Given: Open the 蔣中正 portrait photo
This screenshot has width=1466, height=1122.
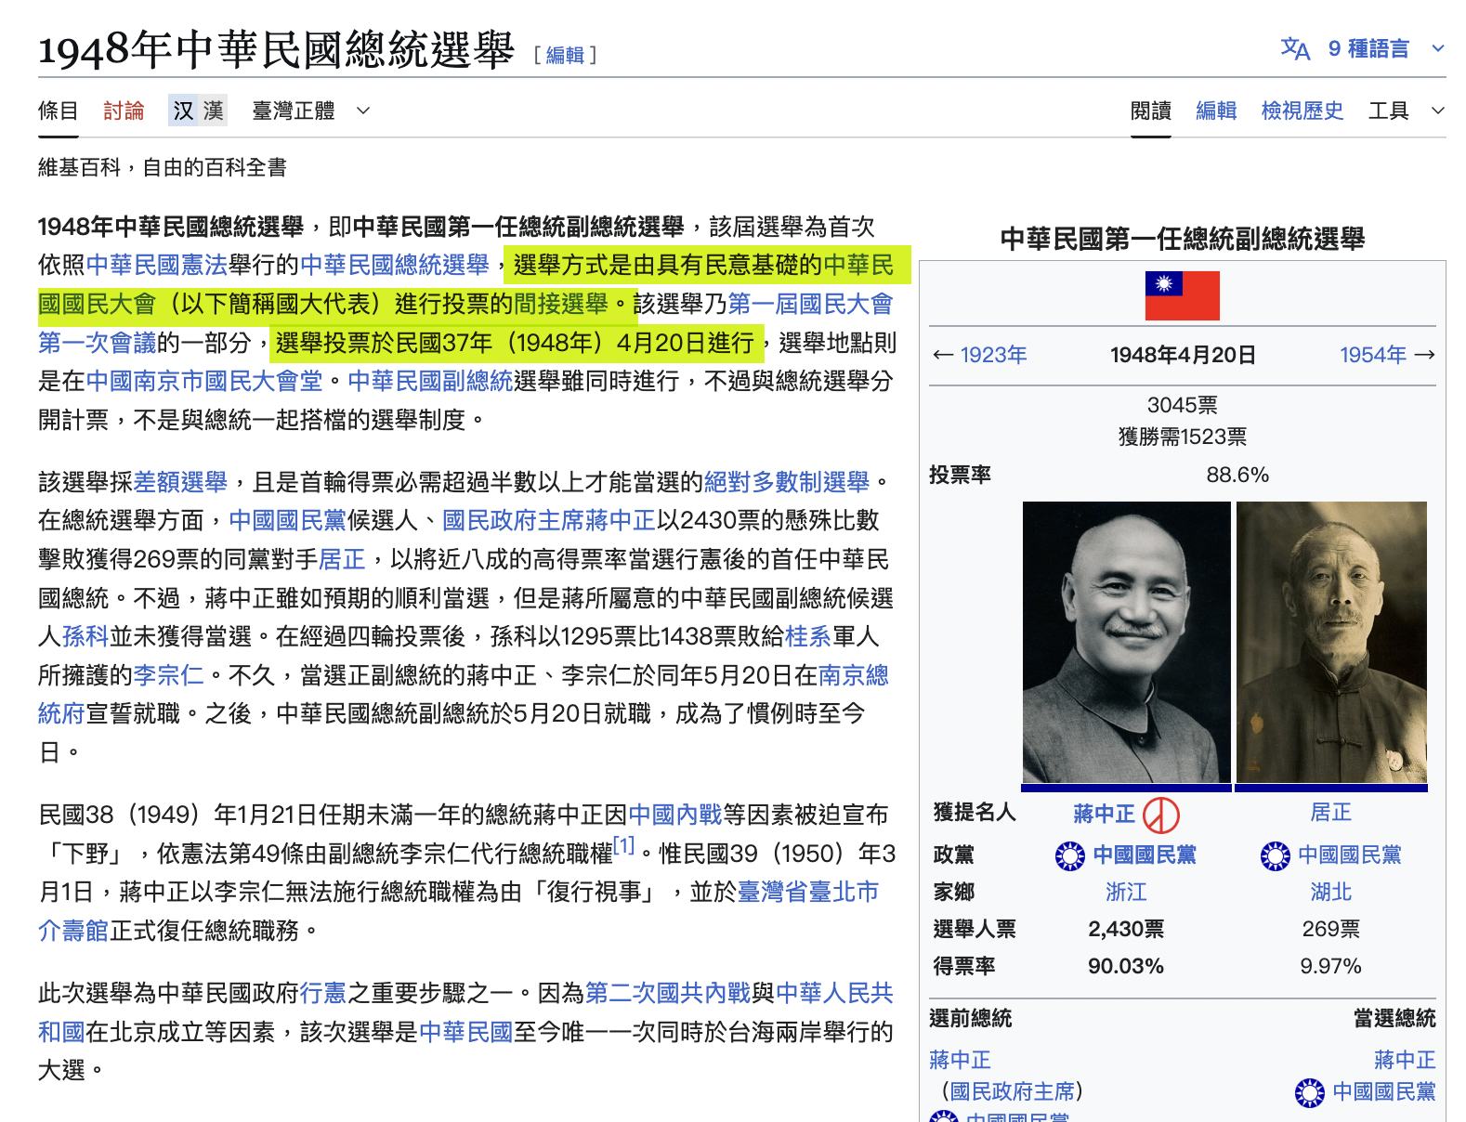Looking at the screenshot, I should (1126, 643).
